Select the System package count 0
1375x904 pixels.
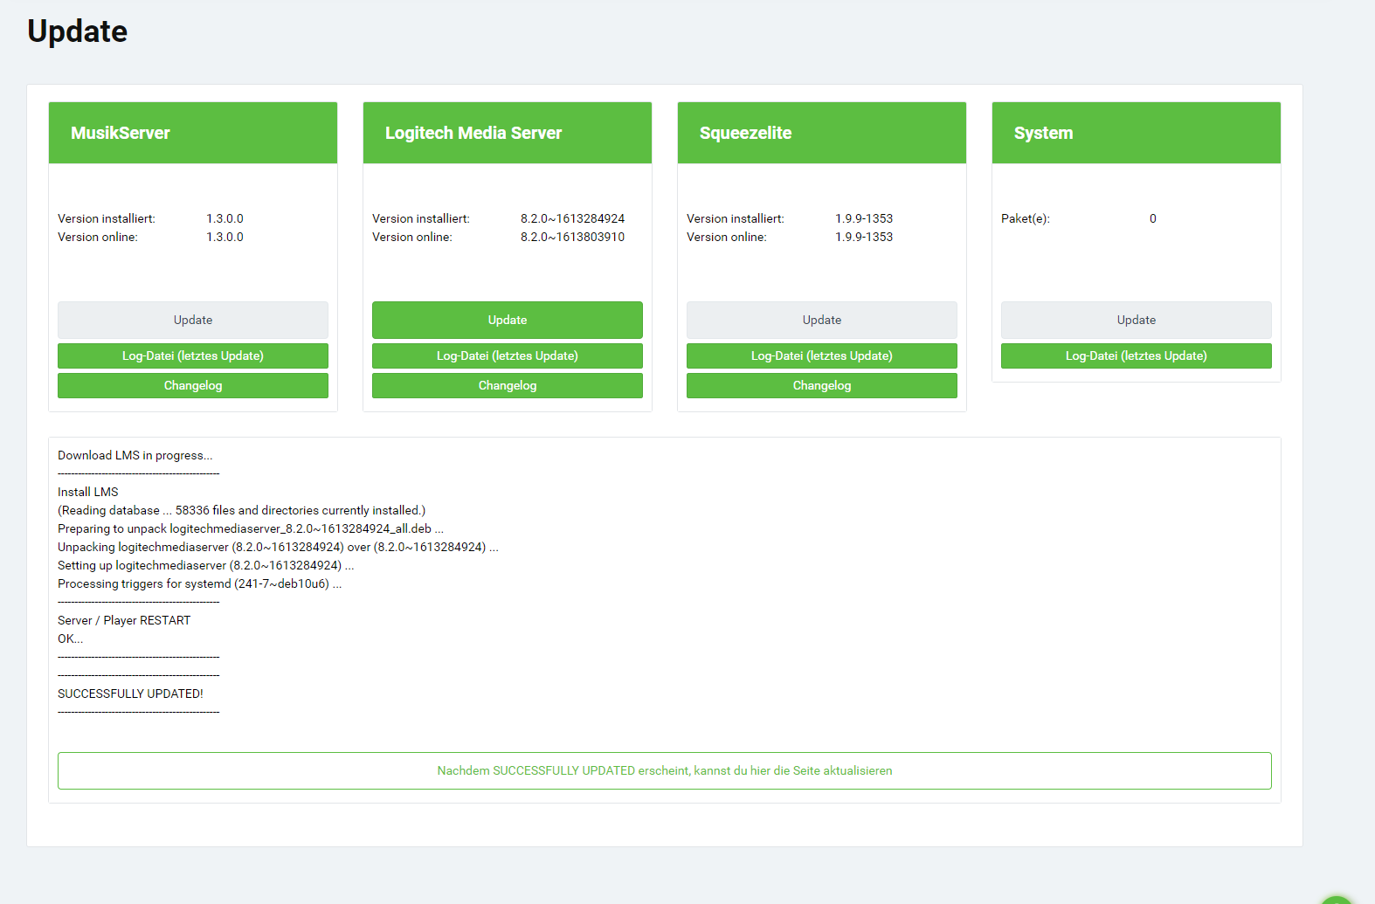(1153, 218)
